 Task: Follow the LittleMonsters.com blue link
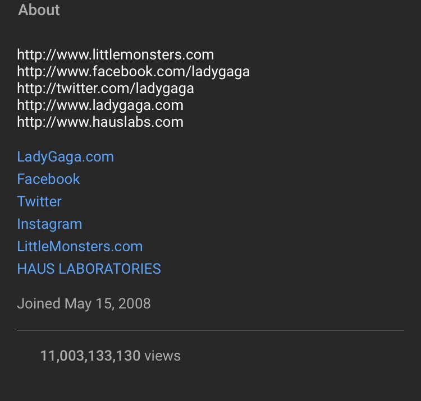[80, 246]
